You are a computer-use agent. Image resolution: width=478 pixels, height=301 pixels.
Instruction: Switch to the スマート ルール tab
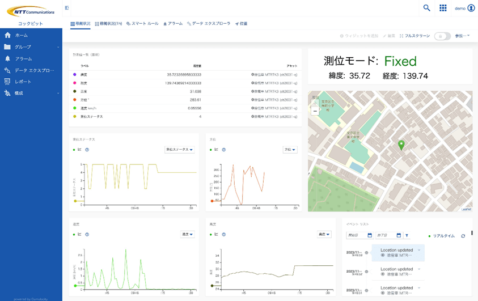point(142,24)
